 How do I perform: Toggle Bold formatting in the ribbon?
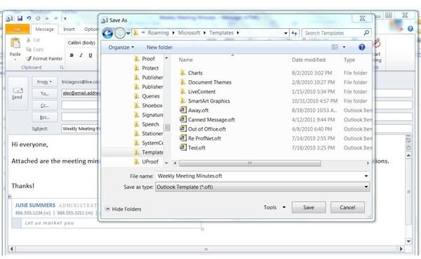click(x=72, y=55)
